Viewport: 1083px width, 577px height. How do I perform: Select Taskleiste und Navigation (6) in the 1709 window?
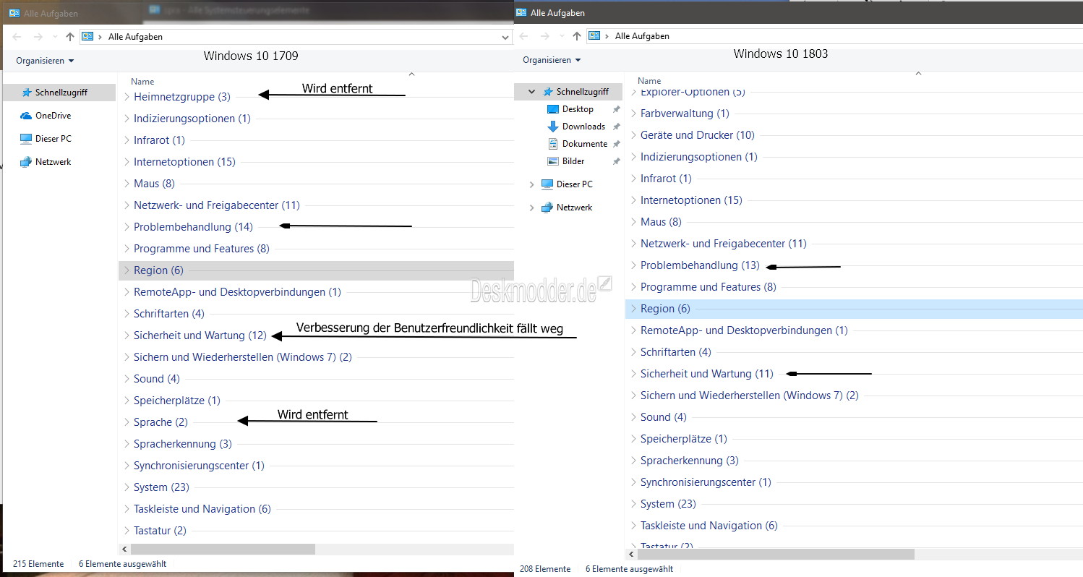pos(202,509)
